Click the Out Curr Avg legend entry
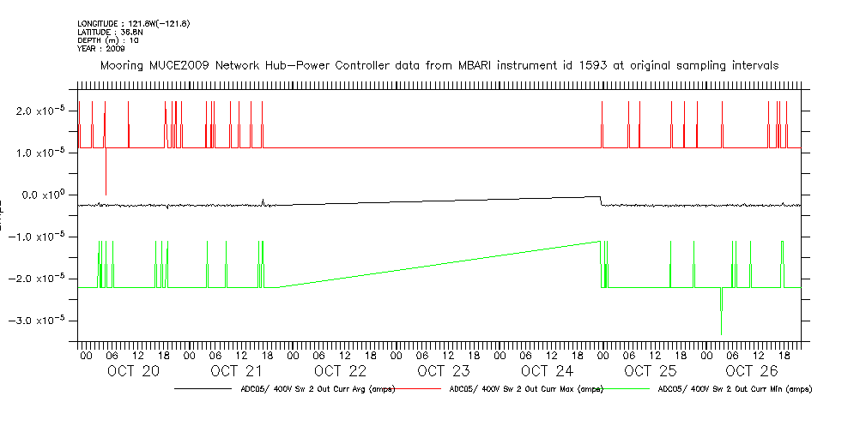866x432 pixels. (317, 389)
